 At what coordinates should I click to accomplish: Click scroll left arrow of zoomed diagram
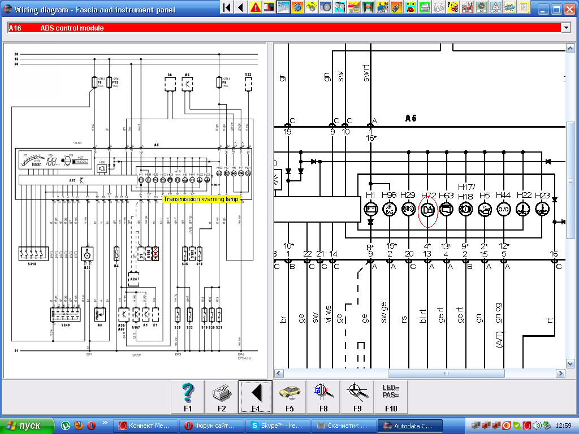pyautogui.click(x=279, y=374)
